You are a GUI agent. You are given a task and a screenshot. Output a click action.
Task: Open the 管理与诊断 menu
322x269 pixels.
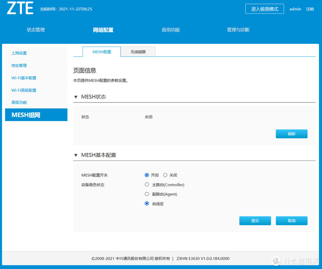[x=238, y=30]
